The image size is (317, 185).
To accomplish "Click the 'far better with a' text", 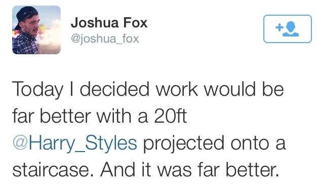I will pyautogui.click(x=80, y=116).
